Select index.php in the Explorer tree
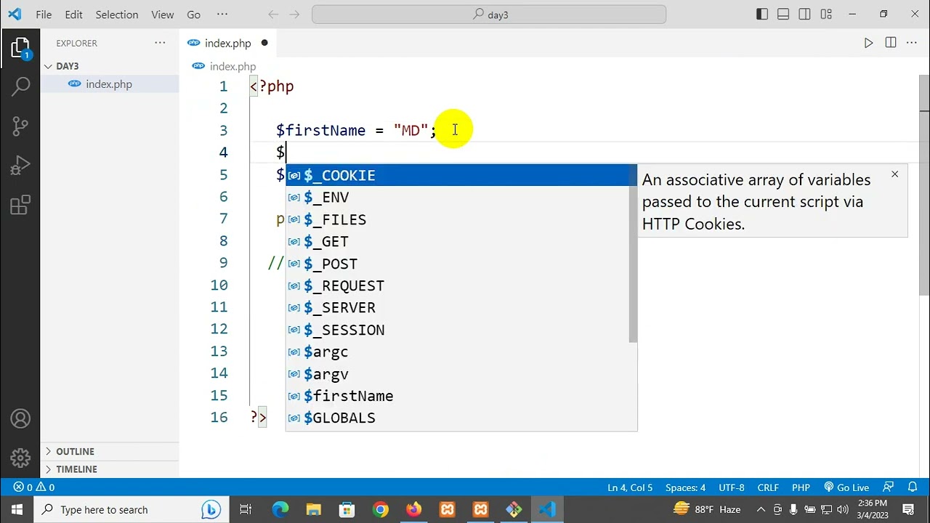Viewport: 930px width, 523px height. point(109,84)
